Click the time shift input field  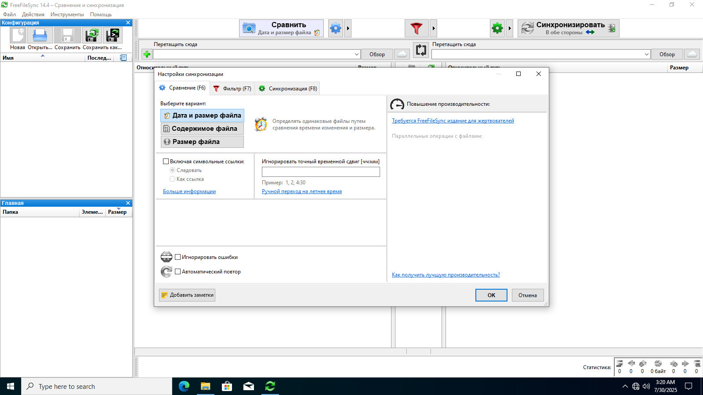[321, 172]
